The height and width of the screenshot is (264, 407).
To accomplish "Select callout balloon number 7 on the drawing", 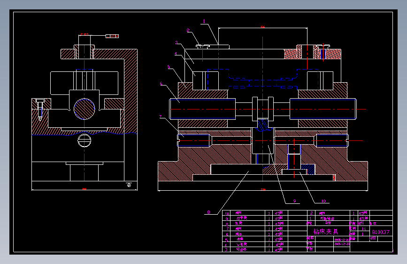I will [161, 116].
